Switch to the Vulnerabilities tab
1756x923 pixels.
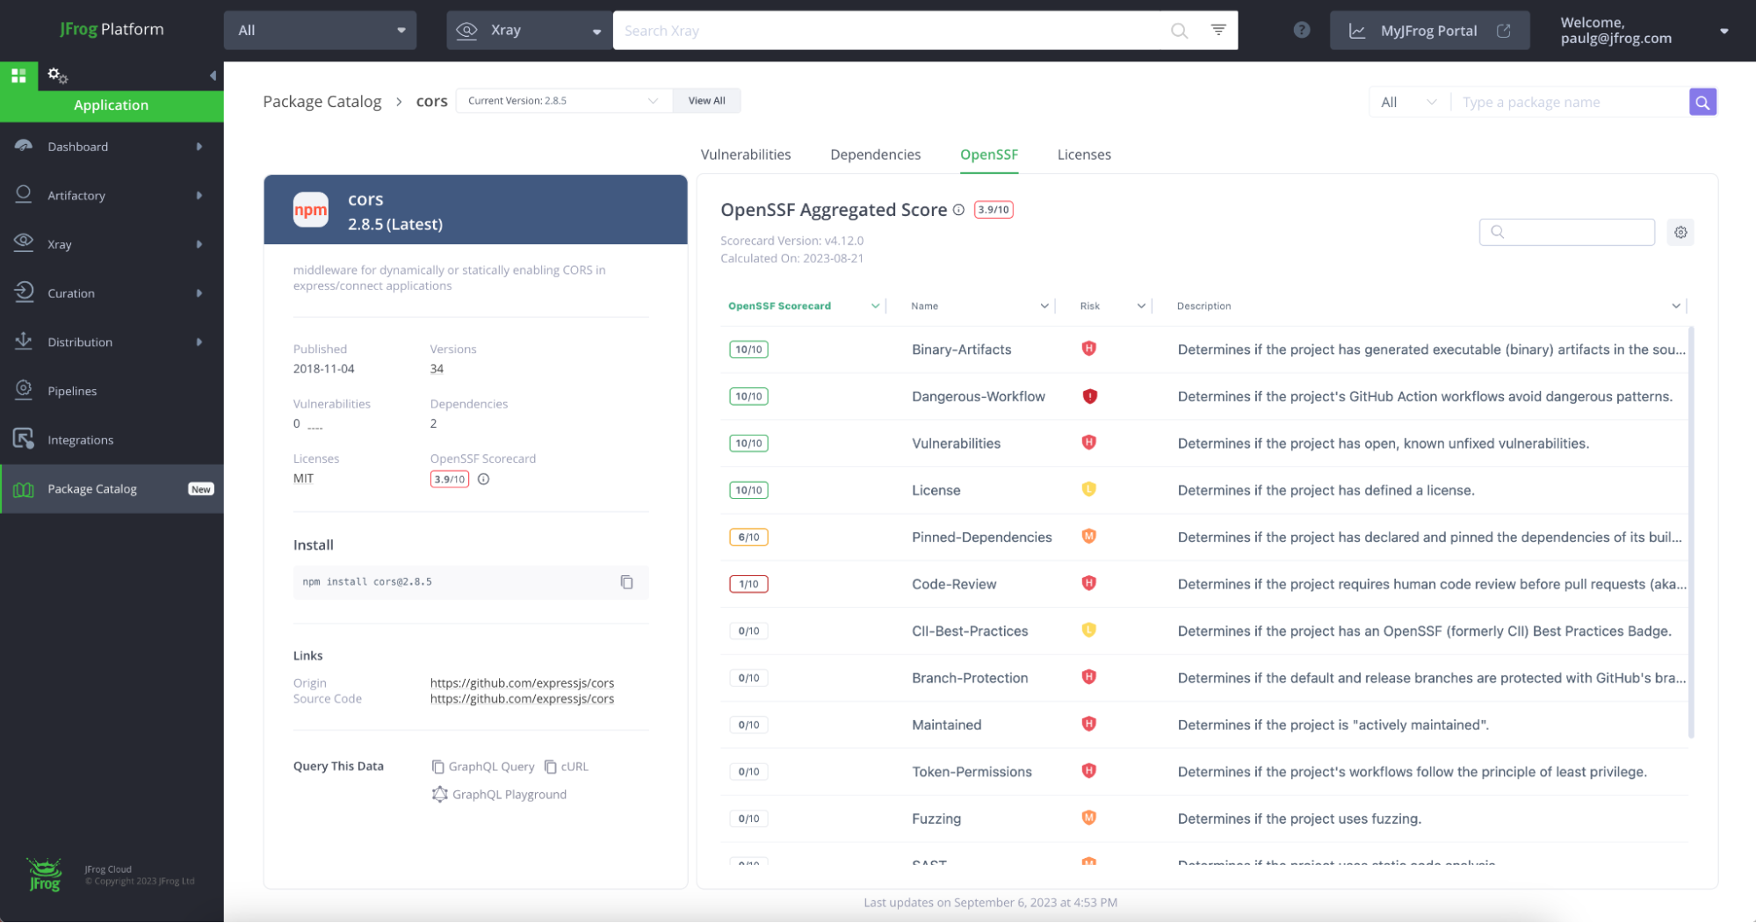(745, 155)
